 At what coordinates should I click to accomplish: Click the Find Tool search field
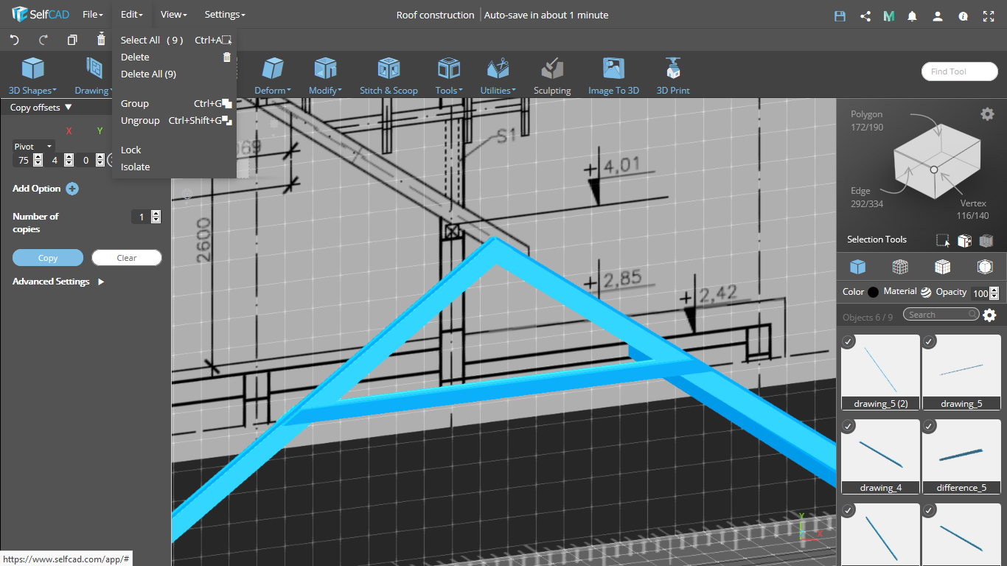point(959,71)
